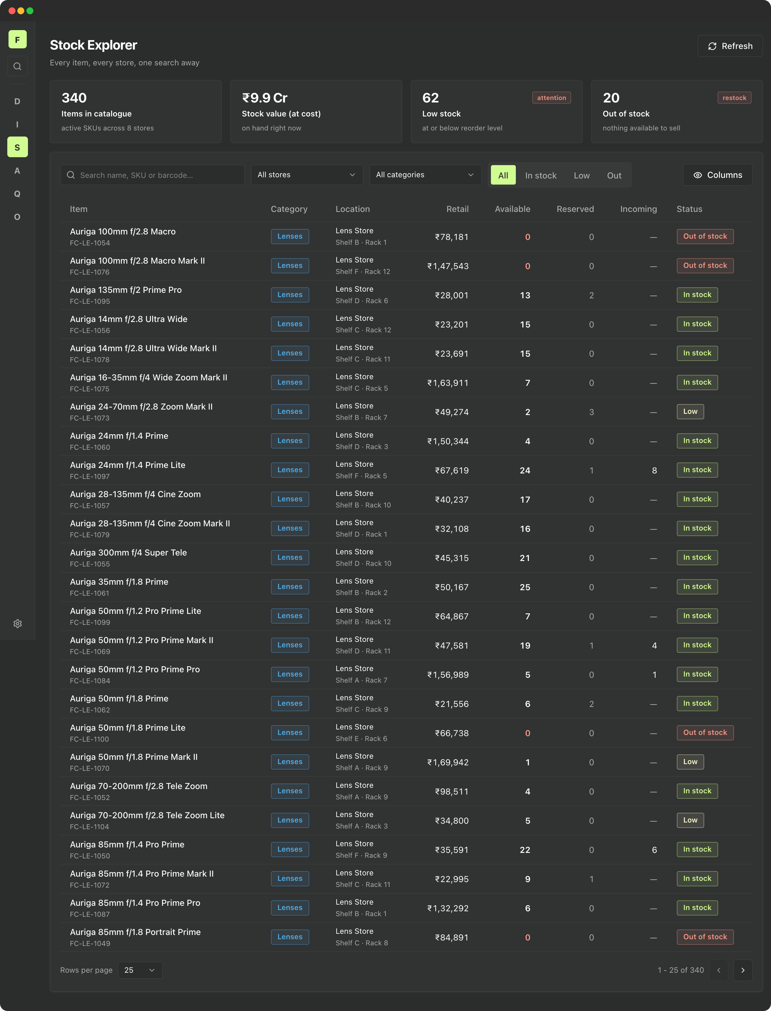
Task: Click the Refresh button
Action: click(x=730, y=46)
